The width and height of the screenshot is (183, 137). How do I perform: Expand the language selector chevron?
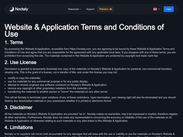[159, 9]
